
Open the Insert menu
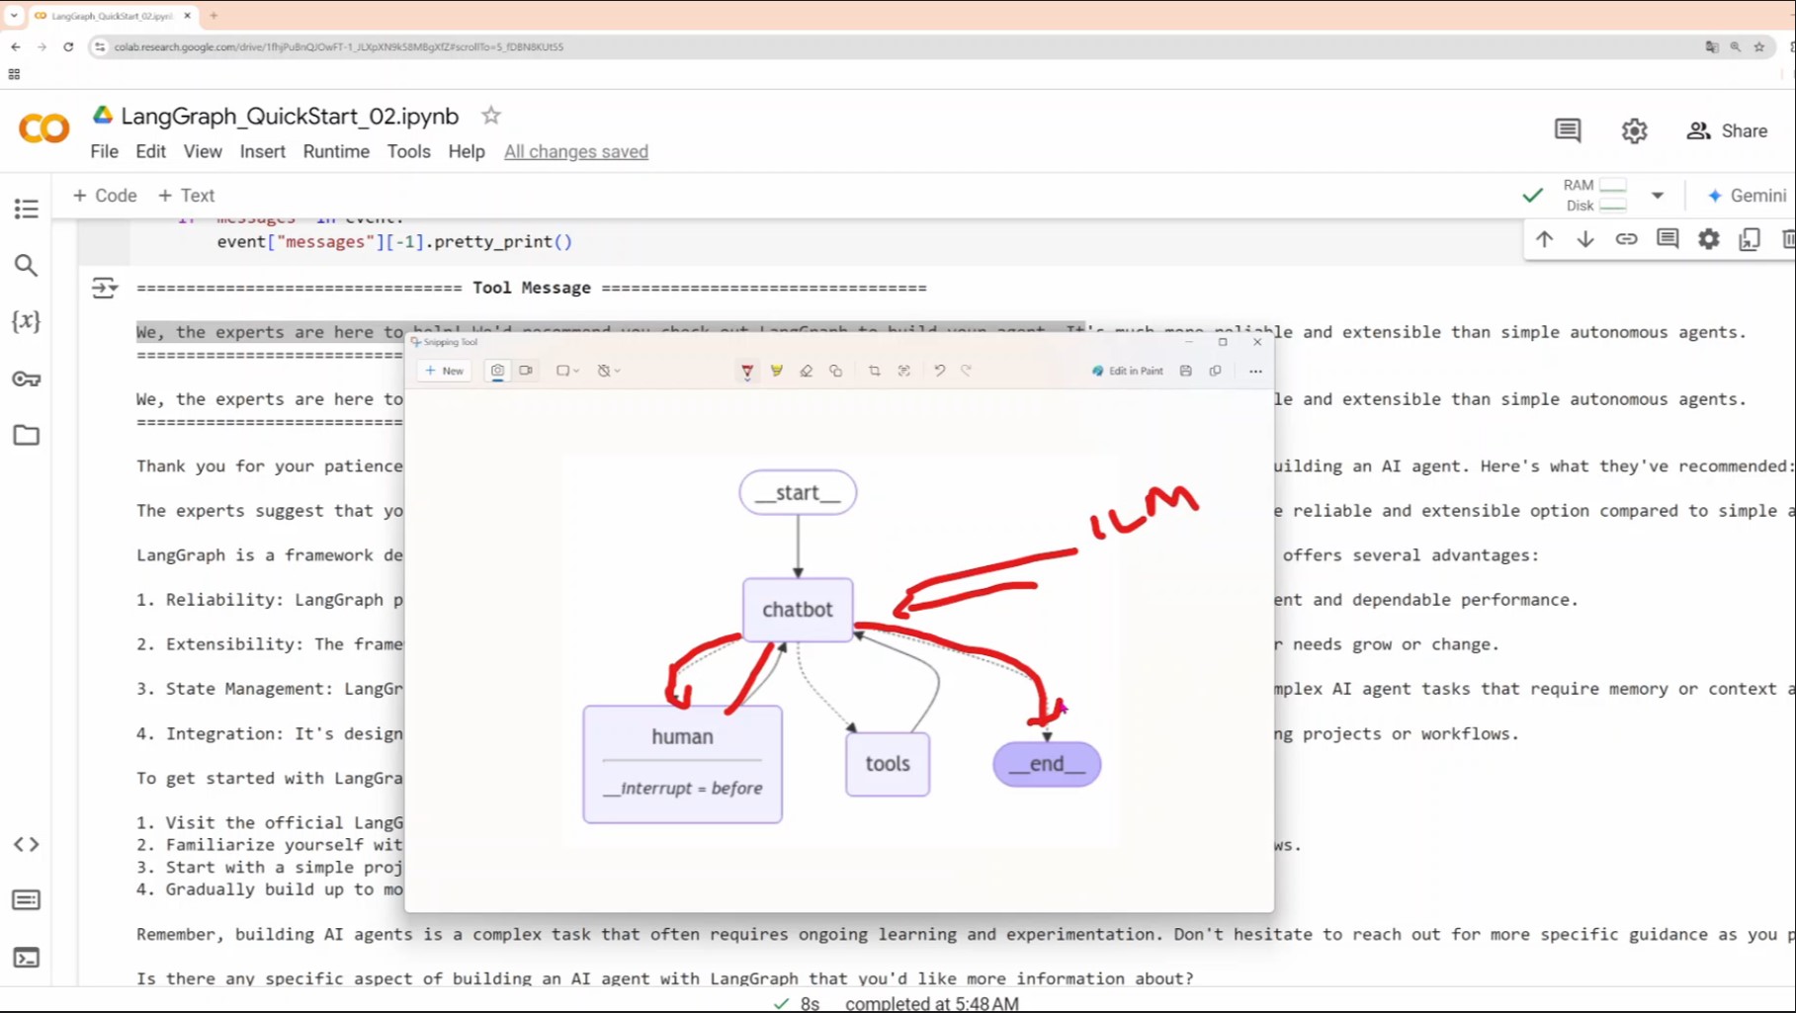pyautogui.click(x=262, y=151)
